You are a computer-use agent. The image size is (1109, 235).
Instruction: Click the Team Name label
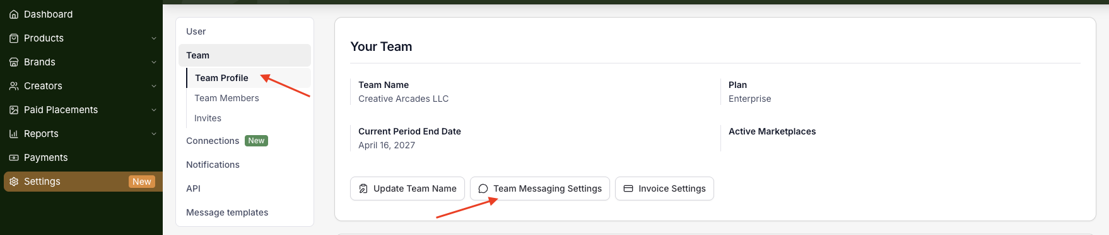click(384, 85)
